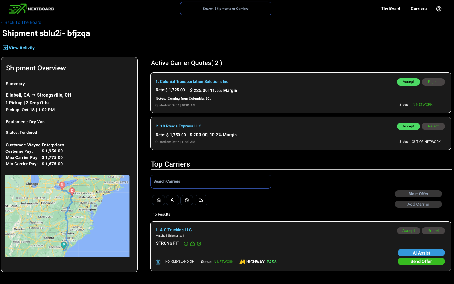Accept A O Trucking LLC
The image size is (454, 284).
[x=408, y=231]
